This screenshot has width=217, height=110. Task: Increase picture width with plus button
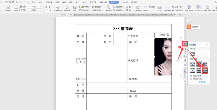coord(42,10)
